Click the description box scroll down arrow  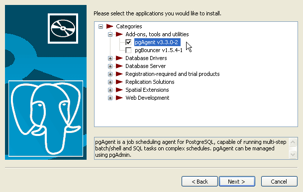tap(293, 155)
